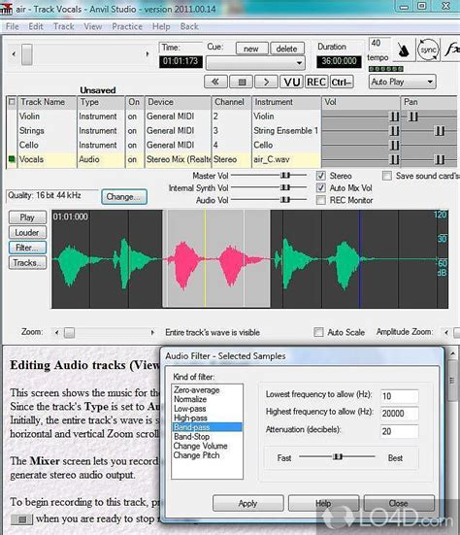
Task: Select Change Volume filter type
Action: (200, 446)
